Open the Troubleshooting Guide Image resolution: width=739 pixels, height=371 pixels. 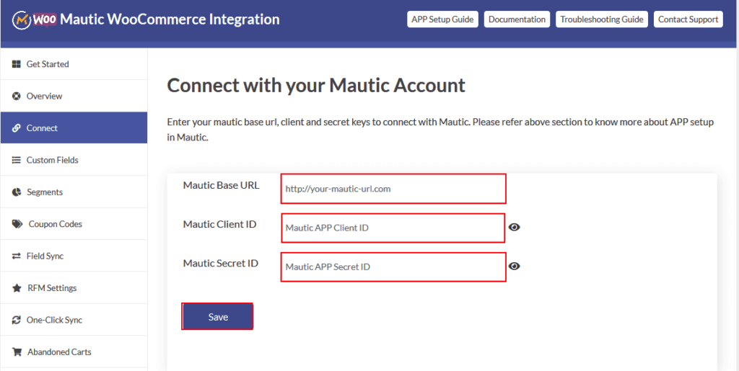601,19
